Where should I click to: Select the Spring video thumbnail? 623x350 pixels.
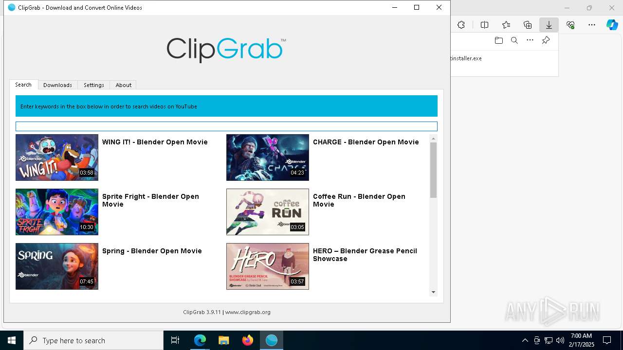click(x=57, y=266)
